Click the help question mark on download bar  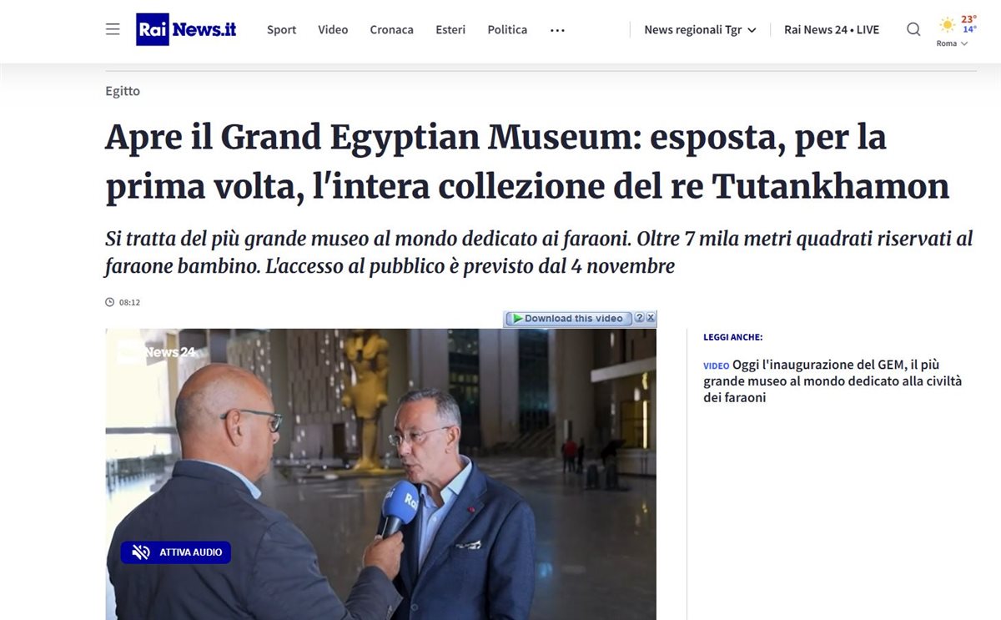(640, 318)
